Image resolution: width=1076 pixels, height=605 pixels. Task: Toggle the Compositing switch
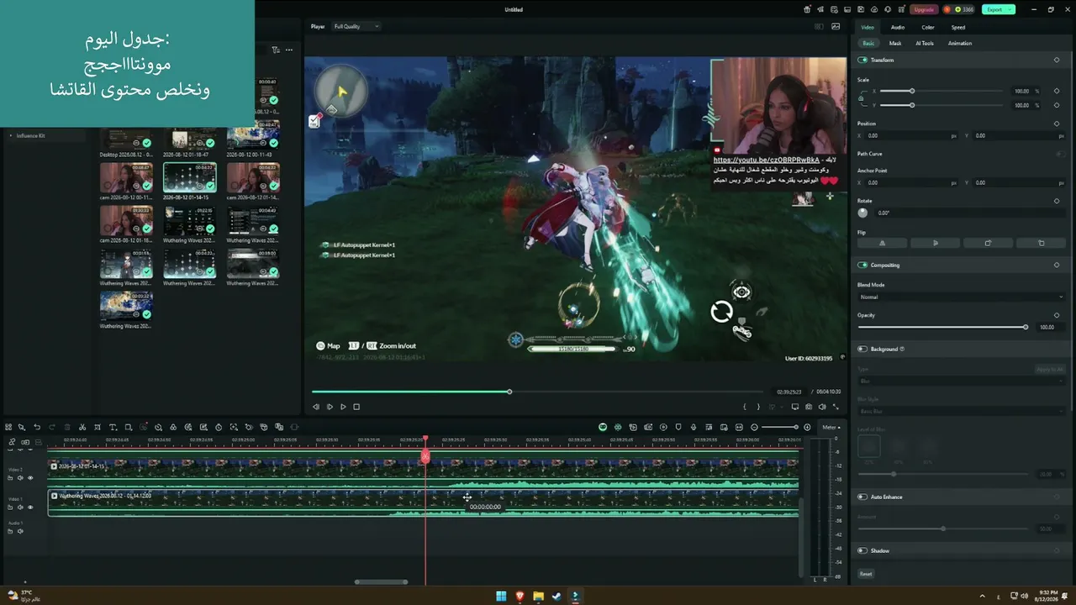pyautogui.click(x=862, y=265)
